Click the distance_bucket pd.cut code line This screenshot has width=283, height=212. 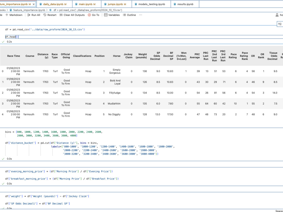tap(52, 143)
